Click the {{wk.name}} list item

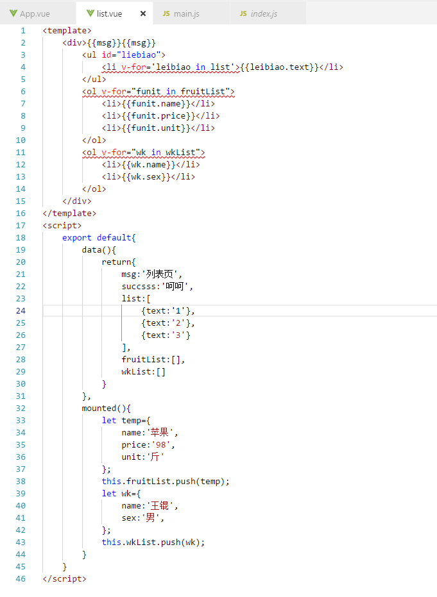[151, 164]
